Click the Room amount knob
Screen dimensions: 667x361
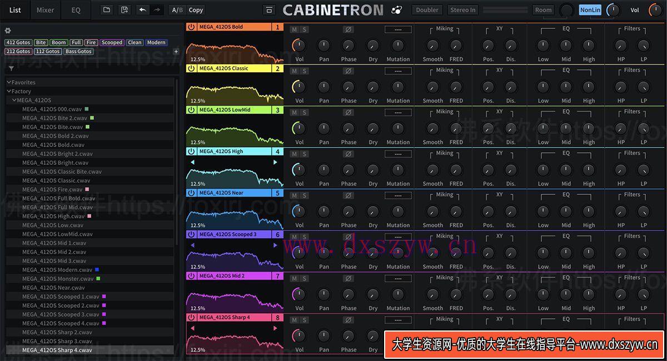[x=567, y=10]
